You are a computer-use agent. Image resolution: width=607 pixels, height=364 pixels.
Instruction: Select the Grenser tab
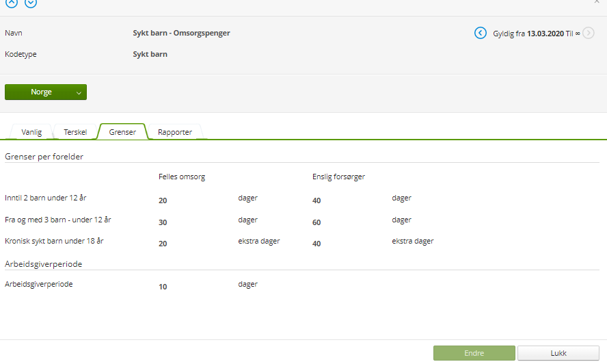pos(123,132)
